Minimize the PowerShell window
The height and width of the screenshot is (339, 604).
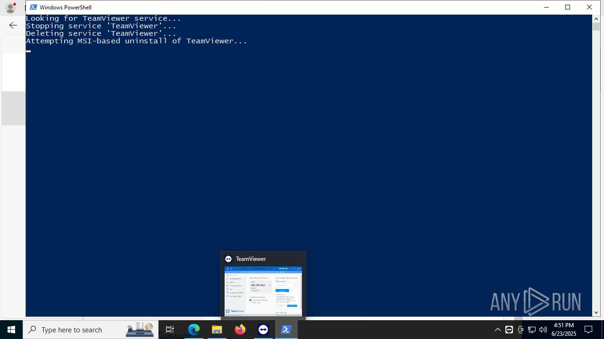pyautogui.click(x=546, y=7)
